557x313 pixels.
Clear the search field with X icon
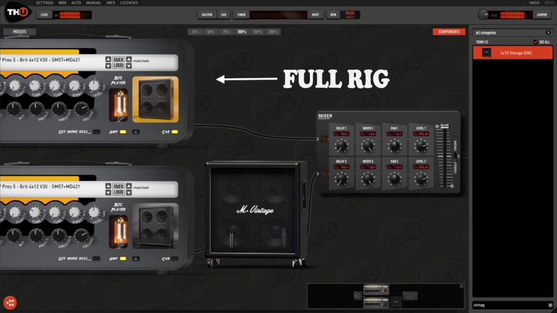550,305
